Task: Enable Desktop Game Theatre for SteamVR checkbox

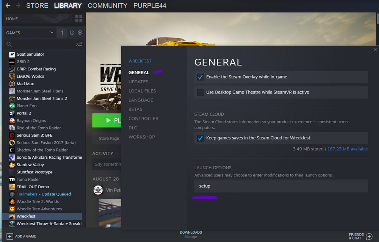Action: pyautogui.click(x=200, y=92)
